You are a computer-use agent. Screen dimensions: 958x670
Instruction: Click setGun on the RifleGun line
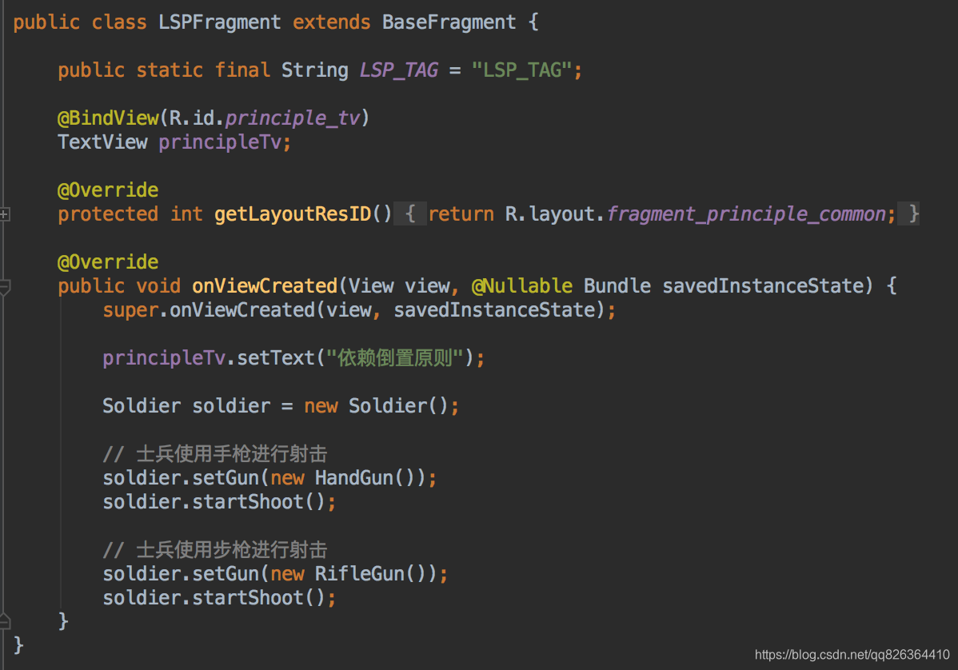(226, 573)
